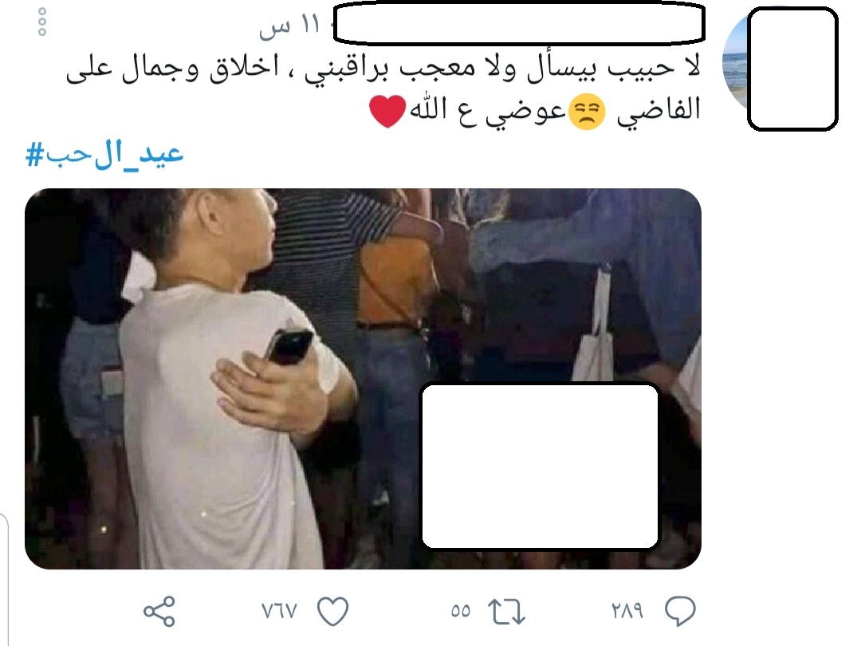Click the white redacted box in photo
The width and height of the screenshot is (861, 646).
(541, 466)
